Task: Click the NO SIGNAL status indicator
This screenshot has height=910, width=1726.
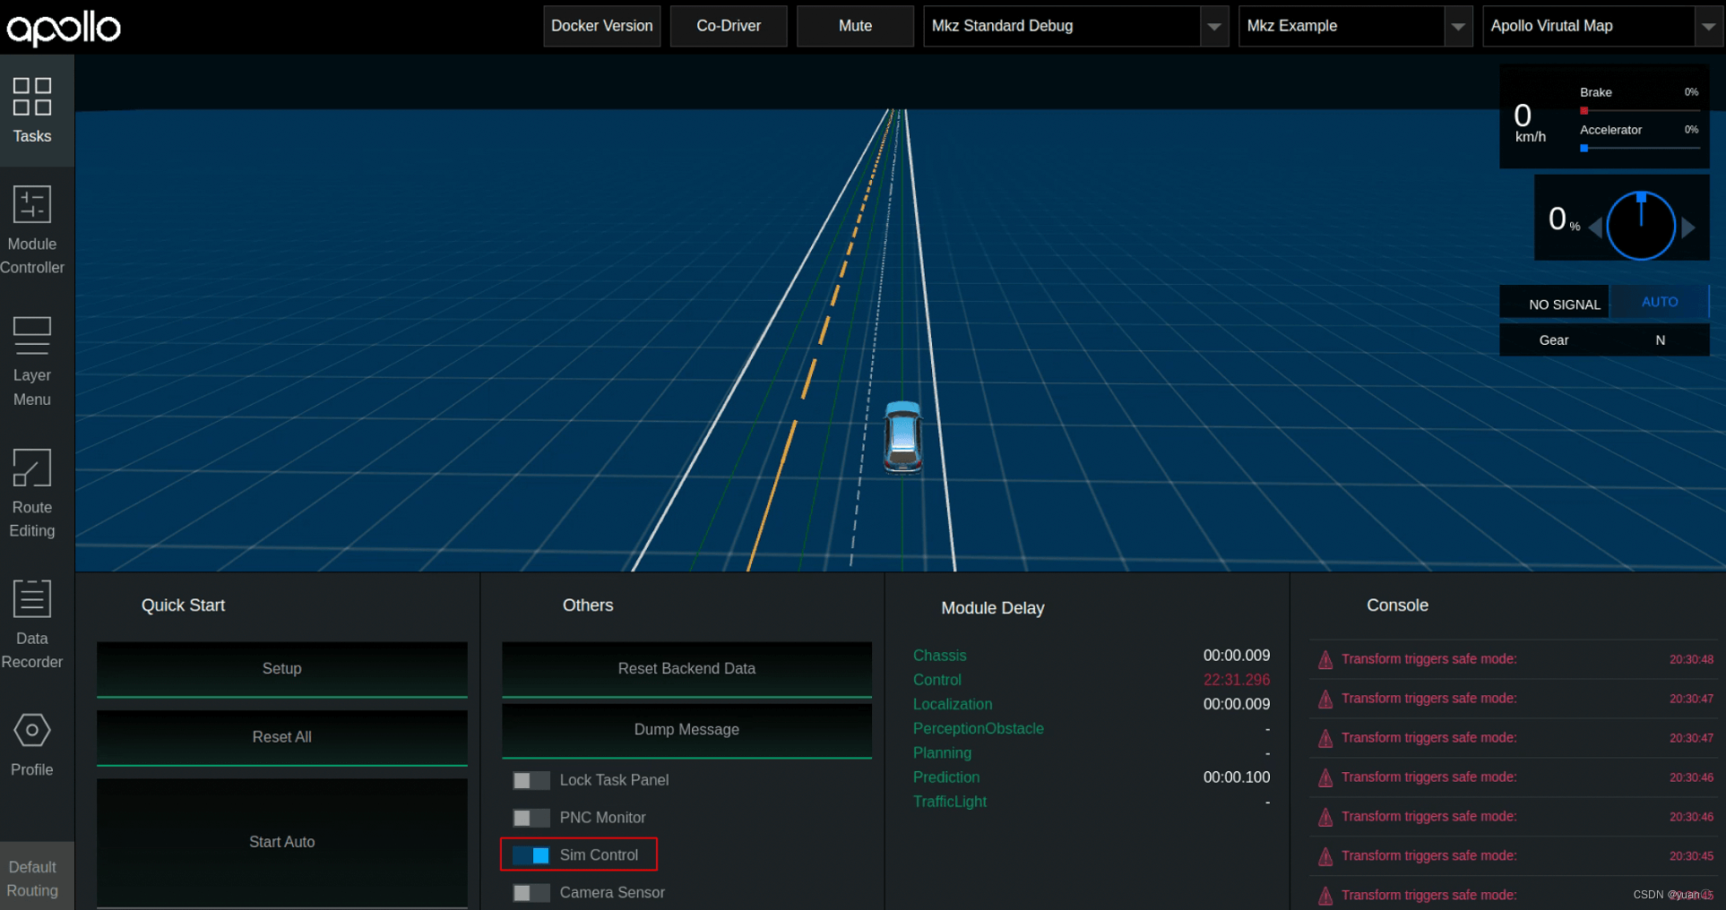Action: click(x=1555, y=304)
